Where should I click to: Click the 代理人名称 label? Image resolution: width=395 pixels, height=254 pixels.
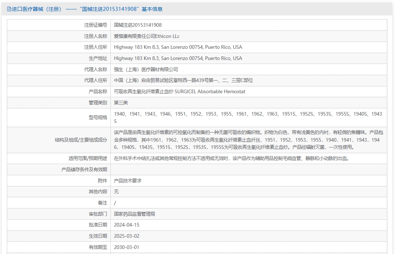click(x=96, y=69)
